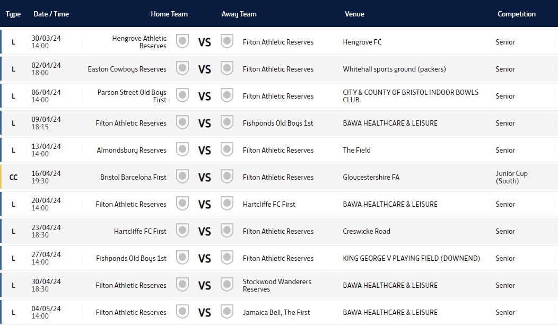Click the Easton Cowboys Reserves team badge
558x326 pixels.
coord(182,68)
